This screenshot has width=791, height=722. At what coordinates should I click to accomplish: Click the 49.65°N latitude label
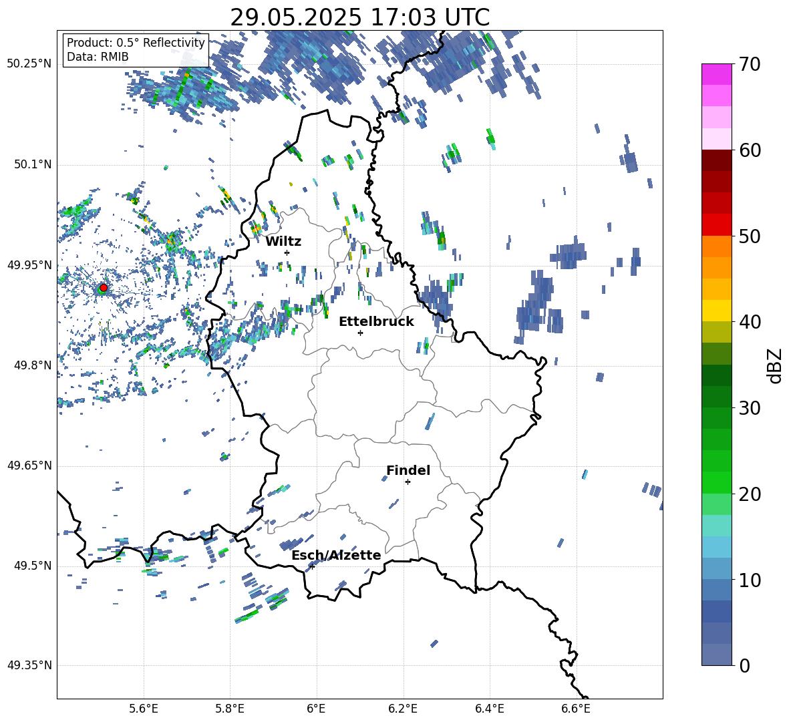29,466
